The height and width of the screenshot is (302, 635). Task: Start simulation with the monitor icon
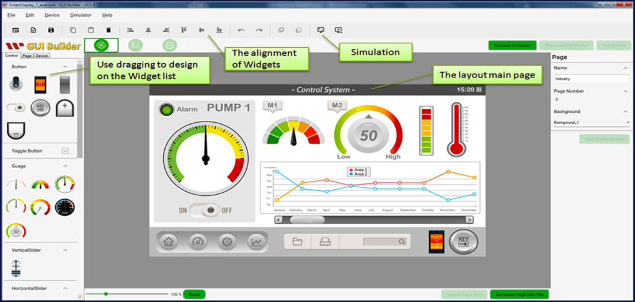[321, 30]
